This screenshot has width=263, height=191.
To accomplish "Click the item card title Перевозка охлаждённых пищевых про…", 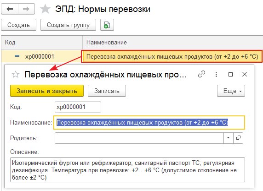I will pos(105,74).
